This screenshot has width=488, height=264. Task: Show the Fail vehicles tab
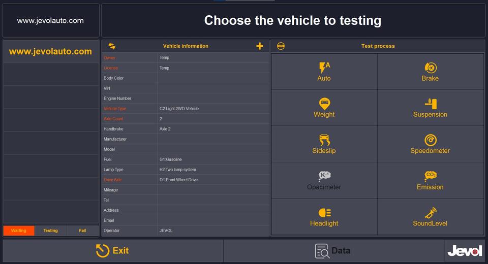[x=82, y=230]
